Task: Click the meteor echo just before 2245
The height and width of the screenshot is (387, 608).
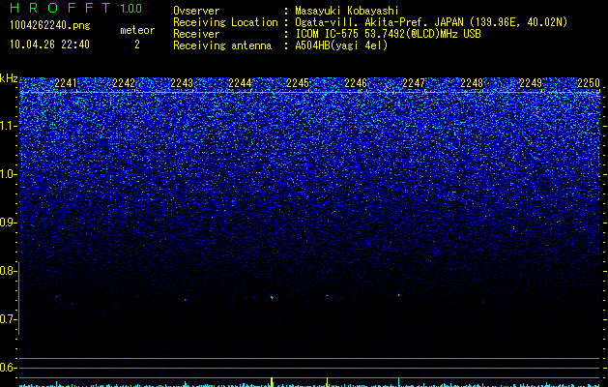Action: click(272, 298)
